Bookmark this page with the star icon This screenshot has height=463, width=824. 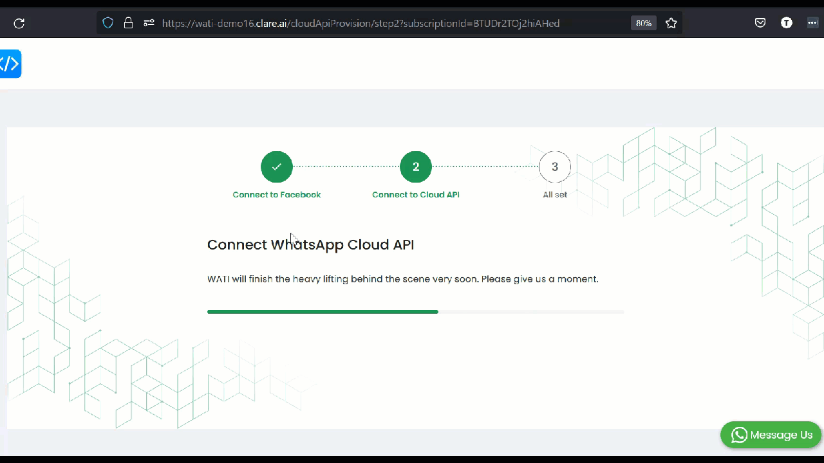(x=671, y=23)
